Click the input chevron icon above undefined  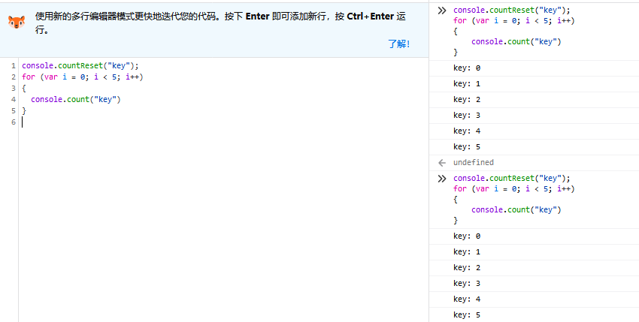coord(442,11)
